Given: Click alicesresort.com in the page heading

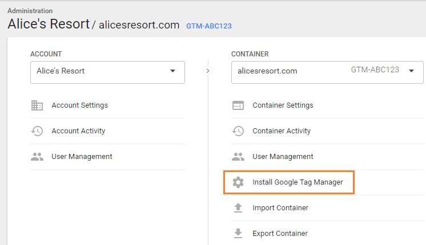Looking at the screenshot, I should [x=139, y=25].
